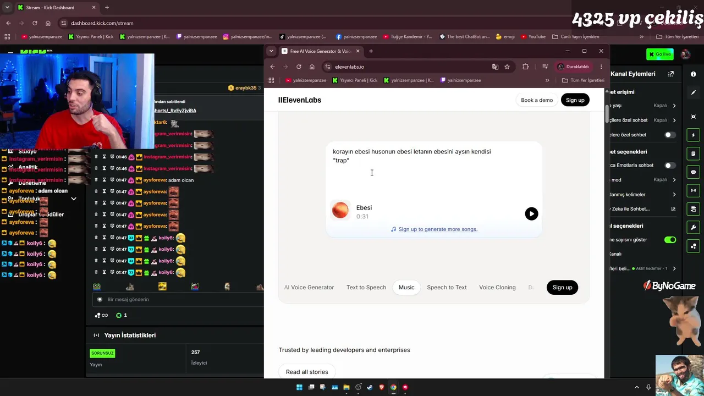Switch to the Voice Cloning tab
The height and width of the screenshot is (396, 704).
[x=497, y=287]
